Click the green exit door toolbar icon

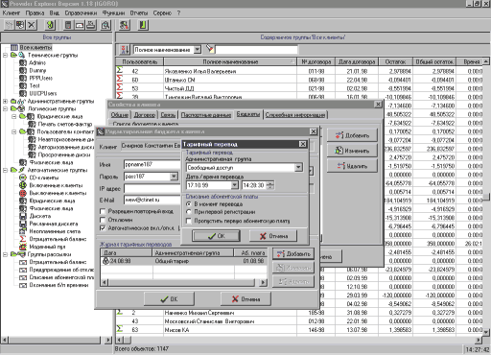(x=143, y=25)
